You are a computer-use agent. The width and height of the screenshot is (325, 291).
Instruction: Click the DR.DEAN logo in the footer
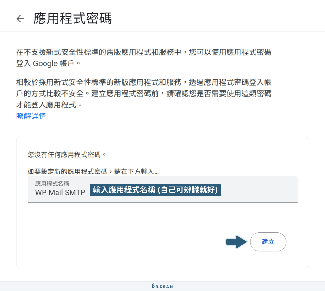162,286
